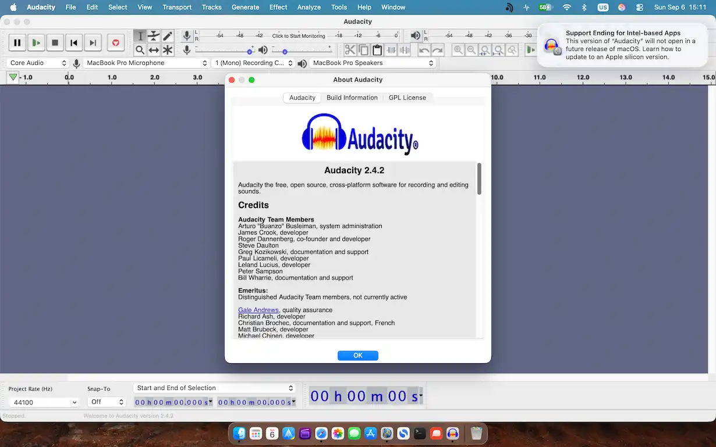The image size is (716, 447).
Task: Open the Start and End of Selection dropdown
Action: coord(214,388)
